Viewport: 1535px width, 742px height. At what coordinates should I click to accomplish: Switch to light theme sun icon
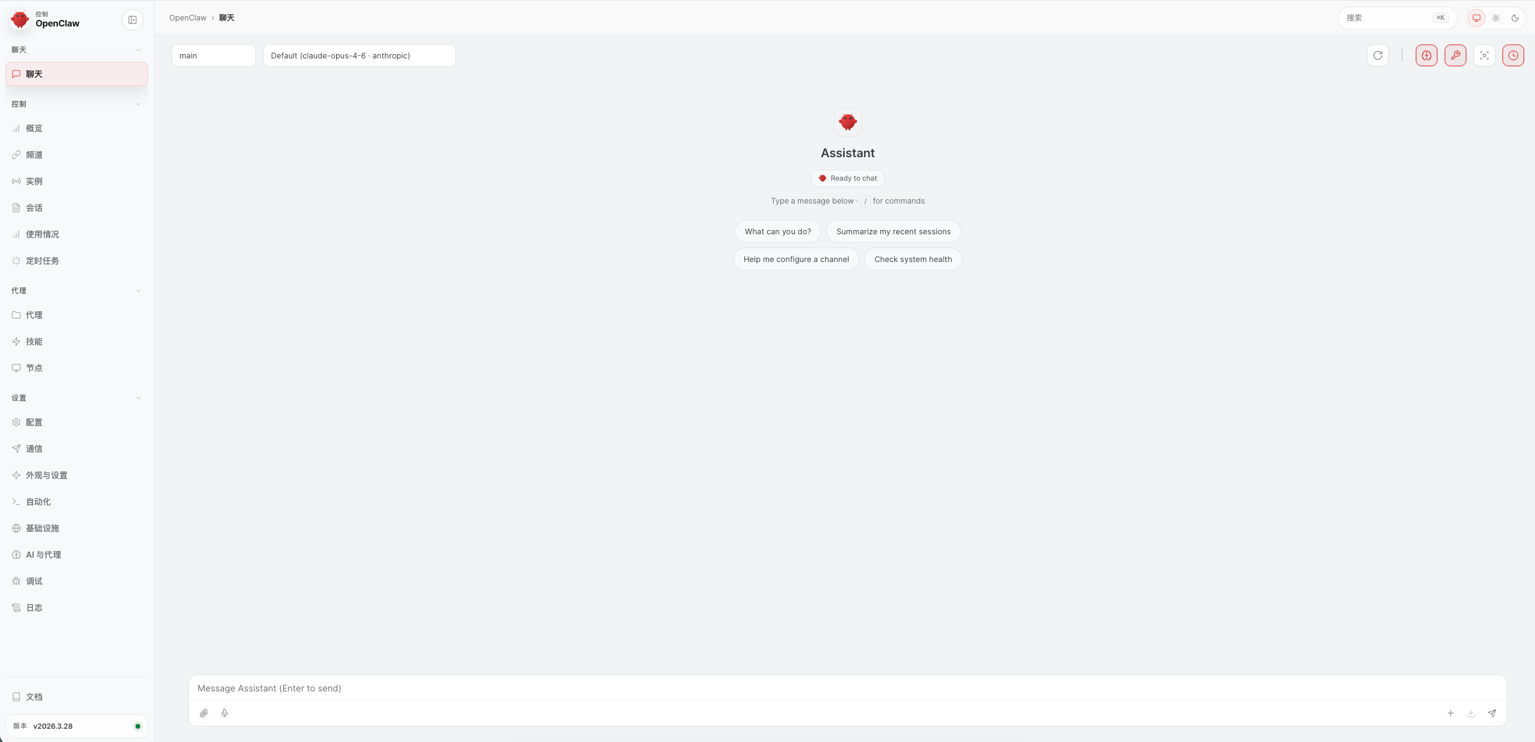(1495, 18)
